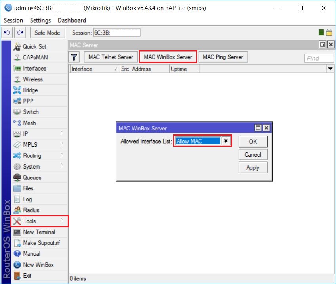Click the green status square indicator
The image size is (336, 284).
(x=321, y=33)
